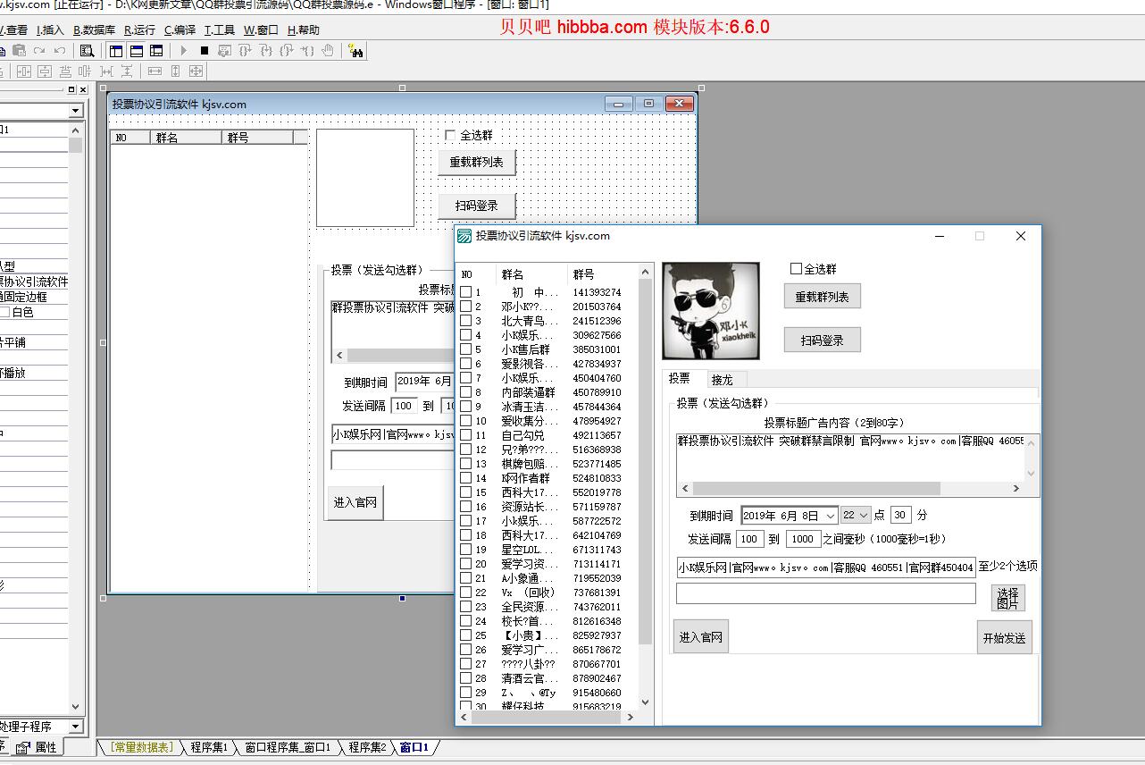
Task: Tick checkbox for group row 1
Action: (465, 292)
